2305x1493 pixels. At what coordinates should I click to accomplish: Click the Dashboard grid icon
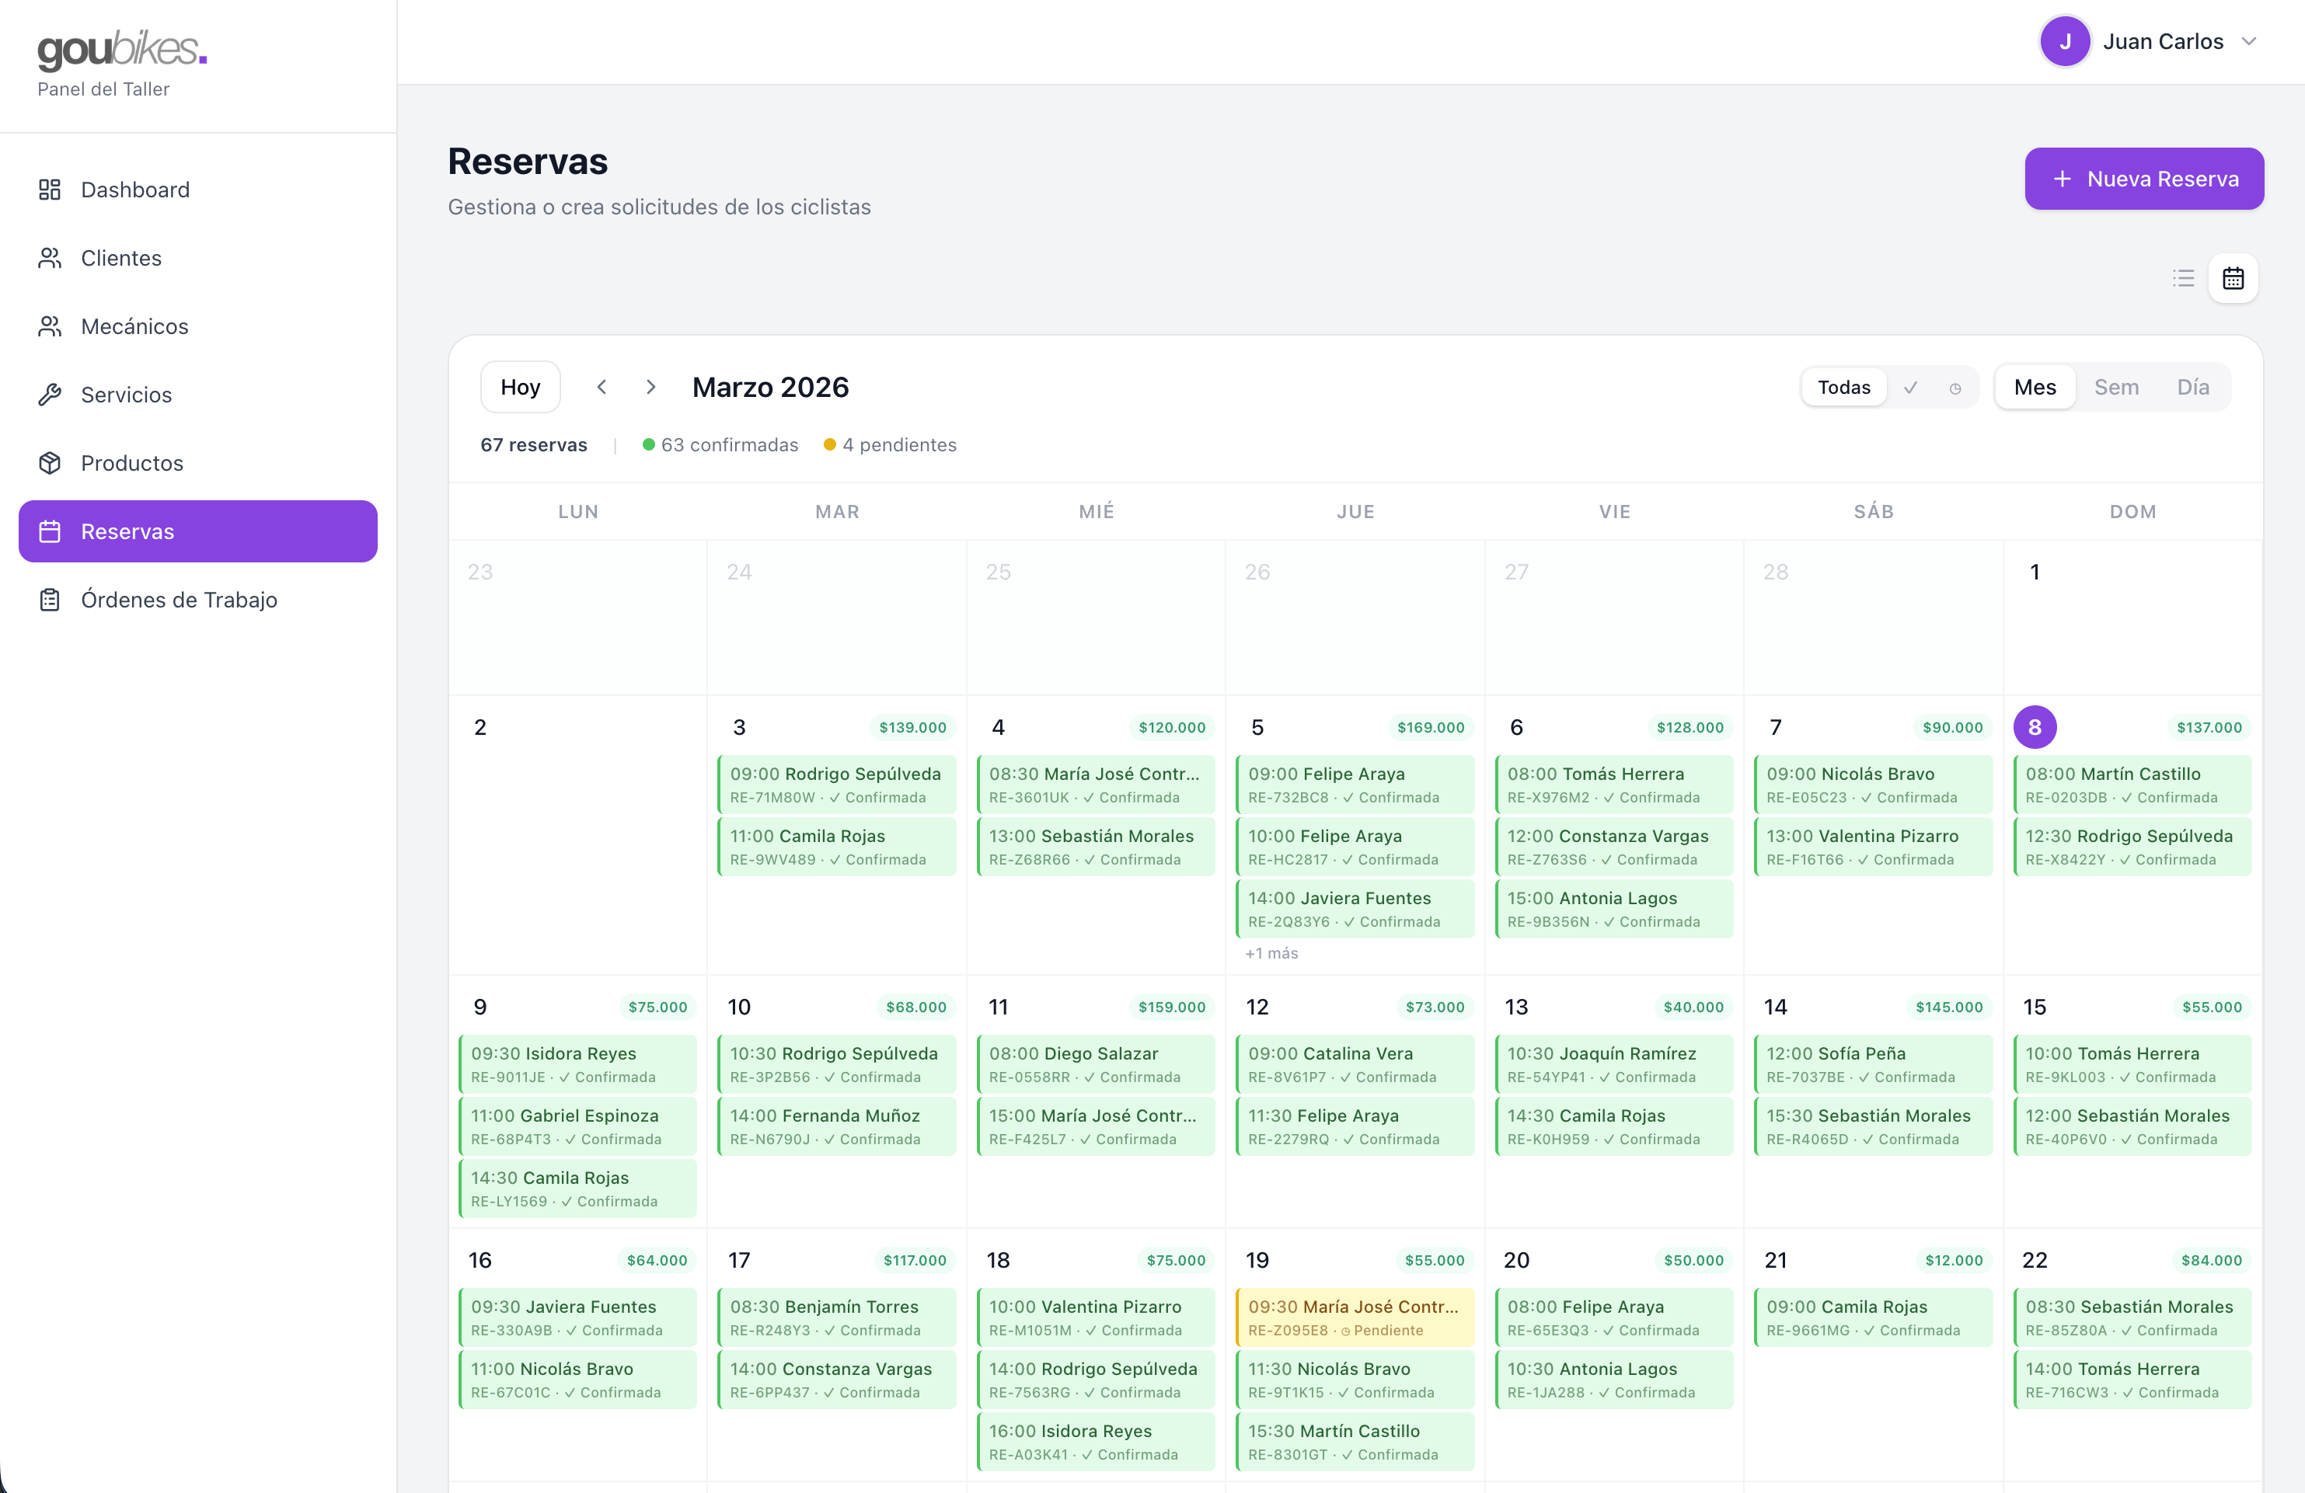tap(50, 190)
